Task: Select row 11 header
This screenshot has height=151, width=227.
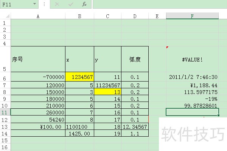Action: pos(5,112)
